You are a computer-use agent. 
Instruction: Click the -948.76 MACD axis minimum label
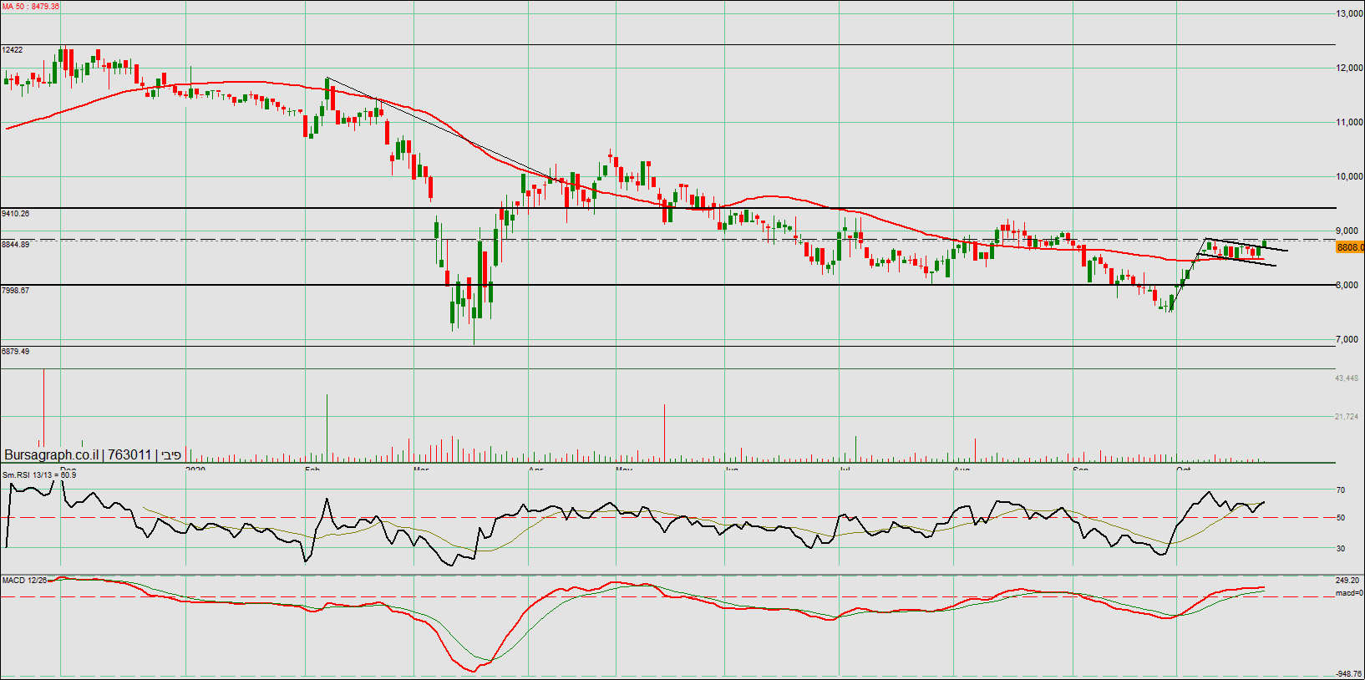1348,673
